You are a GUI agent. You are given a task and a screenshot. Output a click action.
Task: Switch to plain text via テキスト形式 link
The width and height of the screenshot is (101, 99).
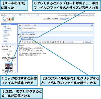point(69,42)
